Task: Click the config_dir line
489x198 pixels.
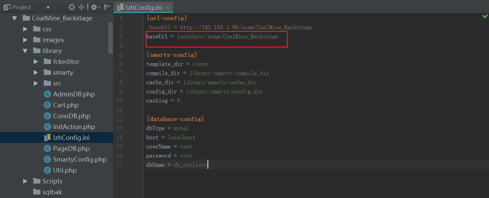Action: click(205, 91)
